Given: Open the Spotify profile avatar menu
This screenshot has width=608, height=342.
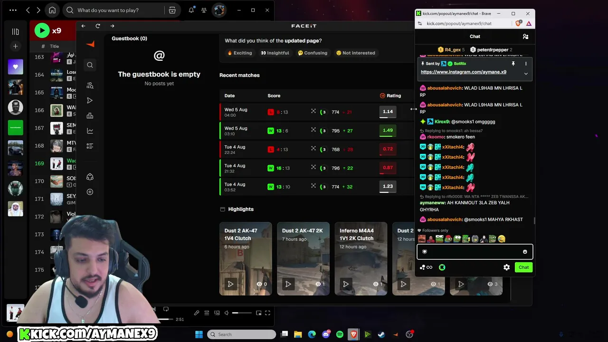Looking at the screenshot, I should pyautogui.click(x=219, y=10).
